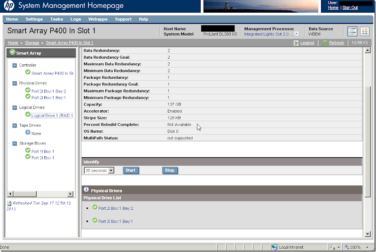Click the zoom magnifier icon in status bar

(347, 247)
